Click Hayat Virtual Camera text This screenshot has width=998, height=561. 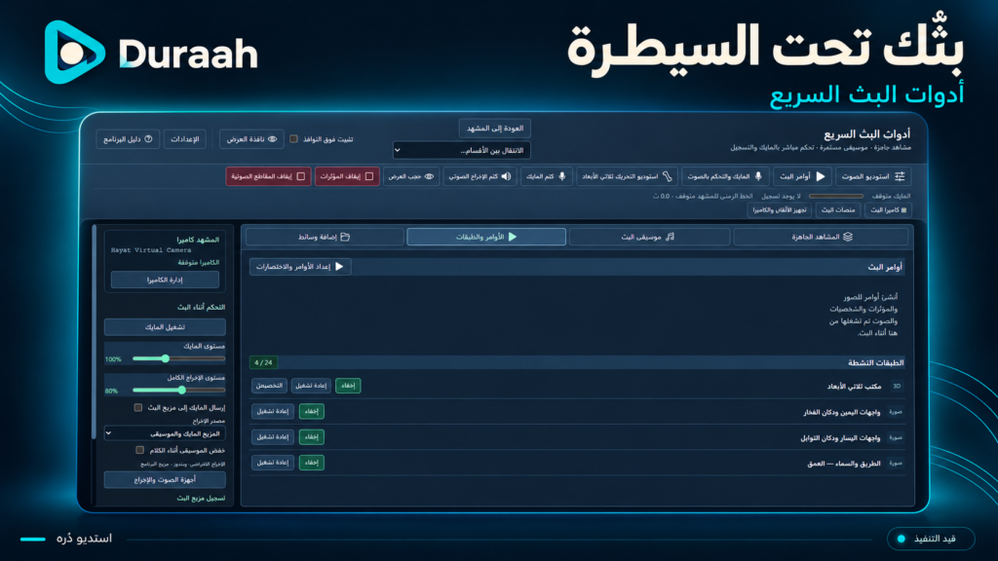(151, 250)
